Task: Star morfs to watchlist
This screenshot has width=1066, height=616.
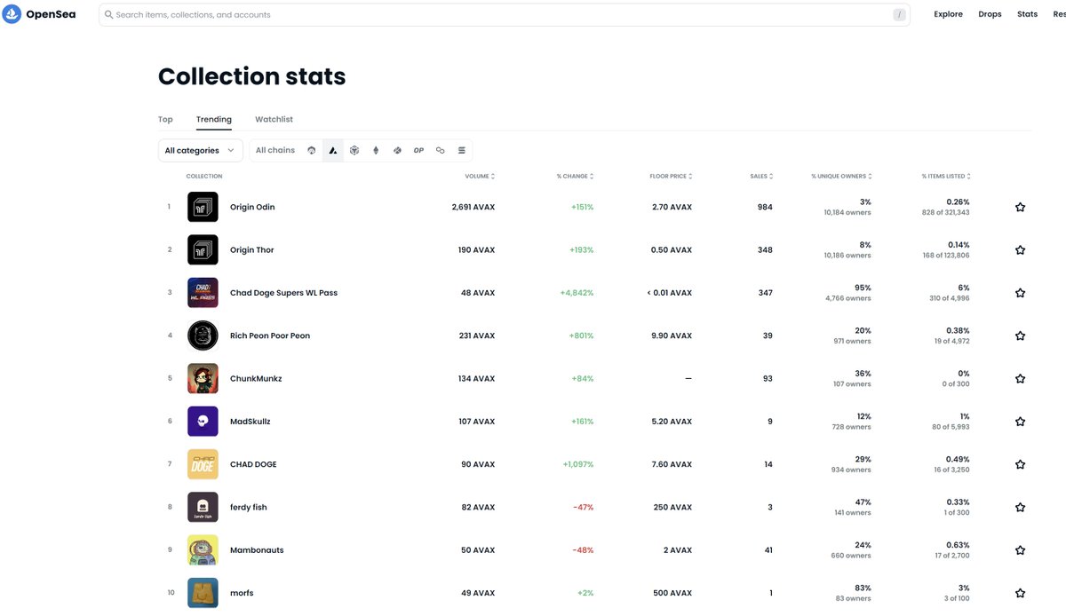Action: coord(1020,593)
